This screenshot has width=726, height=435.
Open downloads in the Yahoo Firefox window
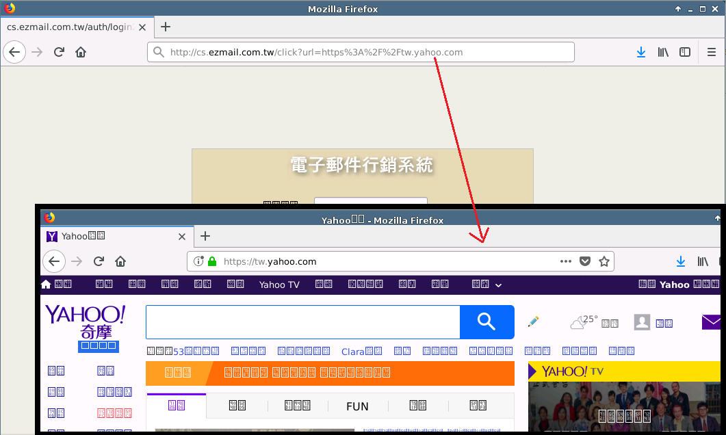click(x=681, y=261)
